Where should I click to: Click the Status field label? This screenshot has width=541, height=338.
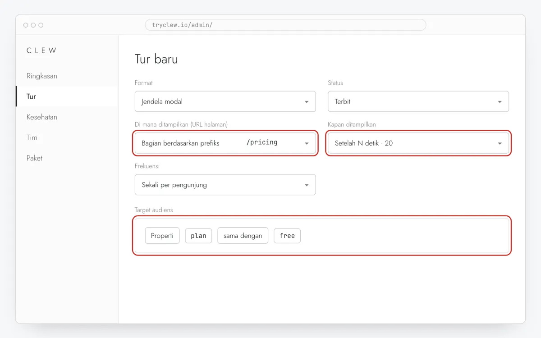point(335,83)
